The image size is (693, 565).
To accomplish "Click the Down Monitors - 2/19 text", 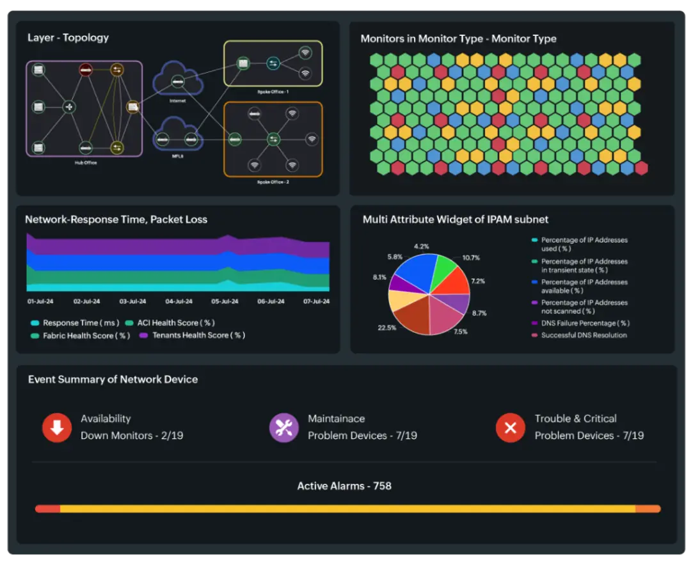I will (x=132, y=436).
